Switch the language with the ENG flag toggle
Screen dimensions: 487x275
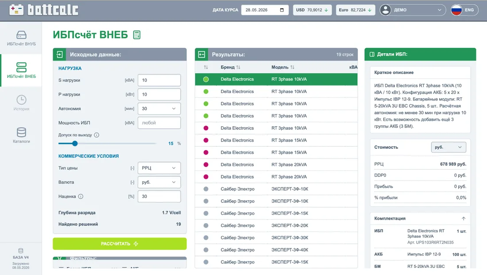[464, 10]
